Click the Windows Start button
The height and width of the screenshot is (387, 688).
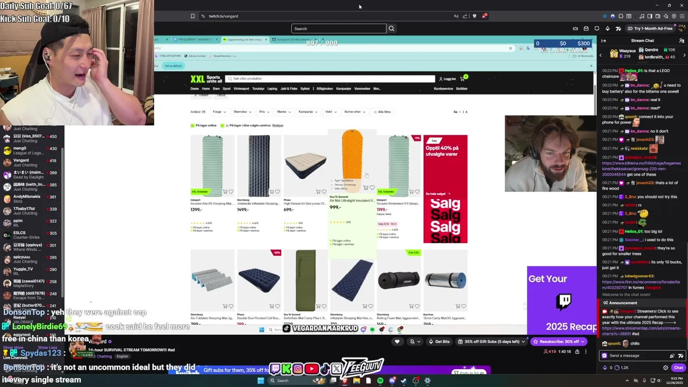click(261, 381)
